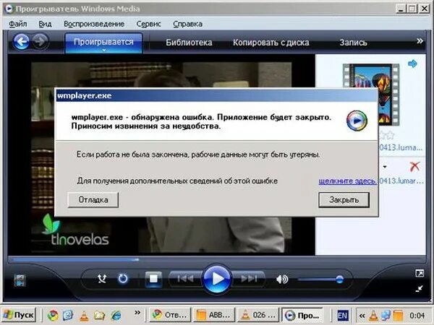Click the Закрыть button in the error dialog

coord(344,200)
